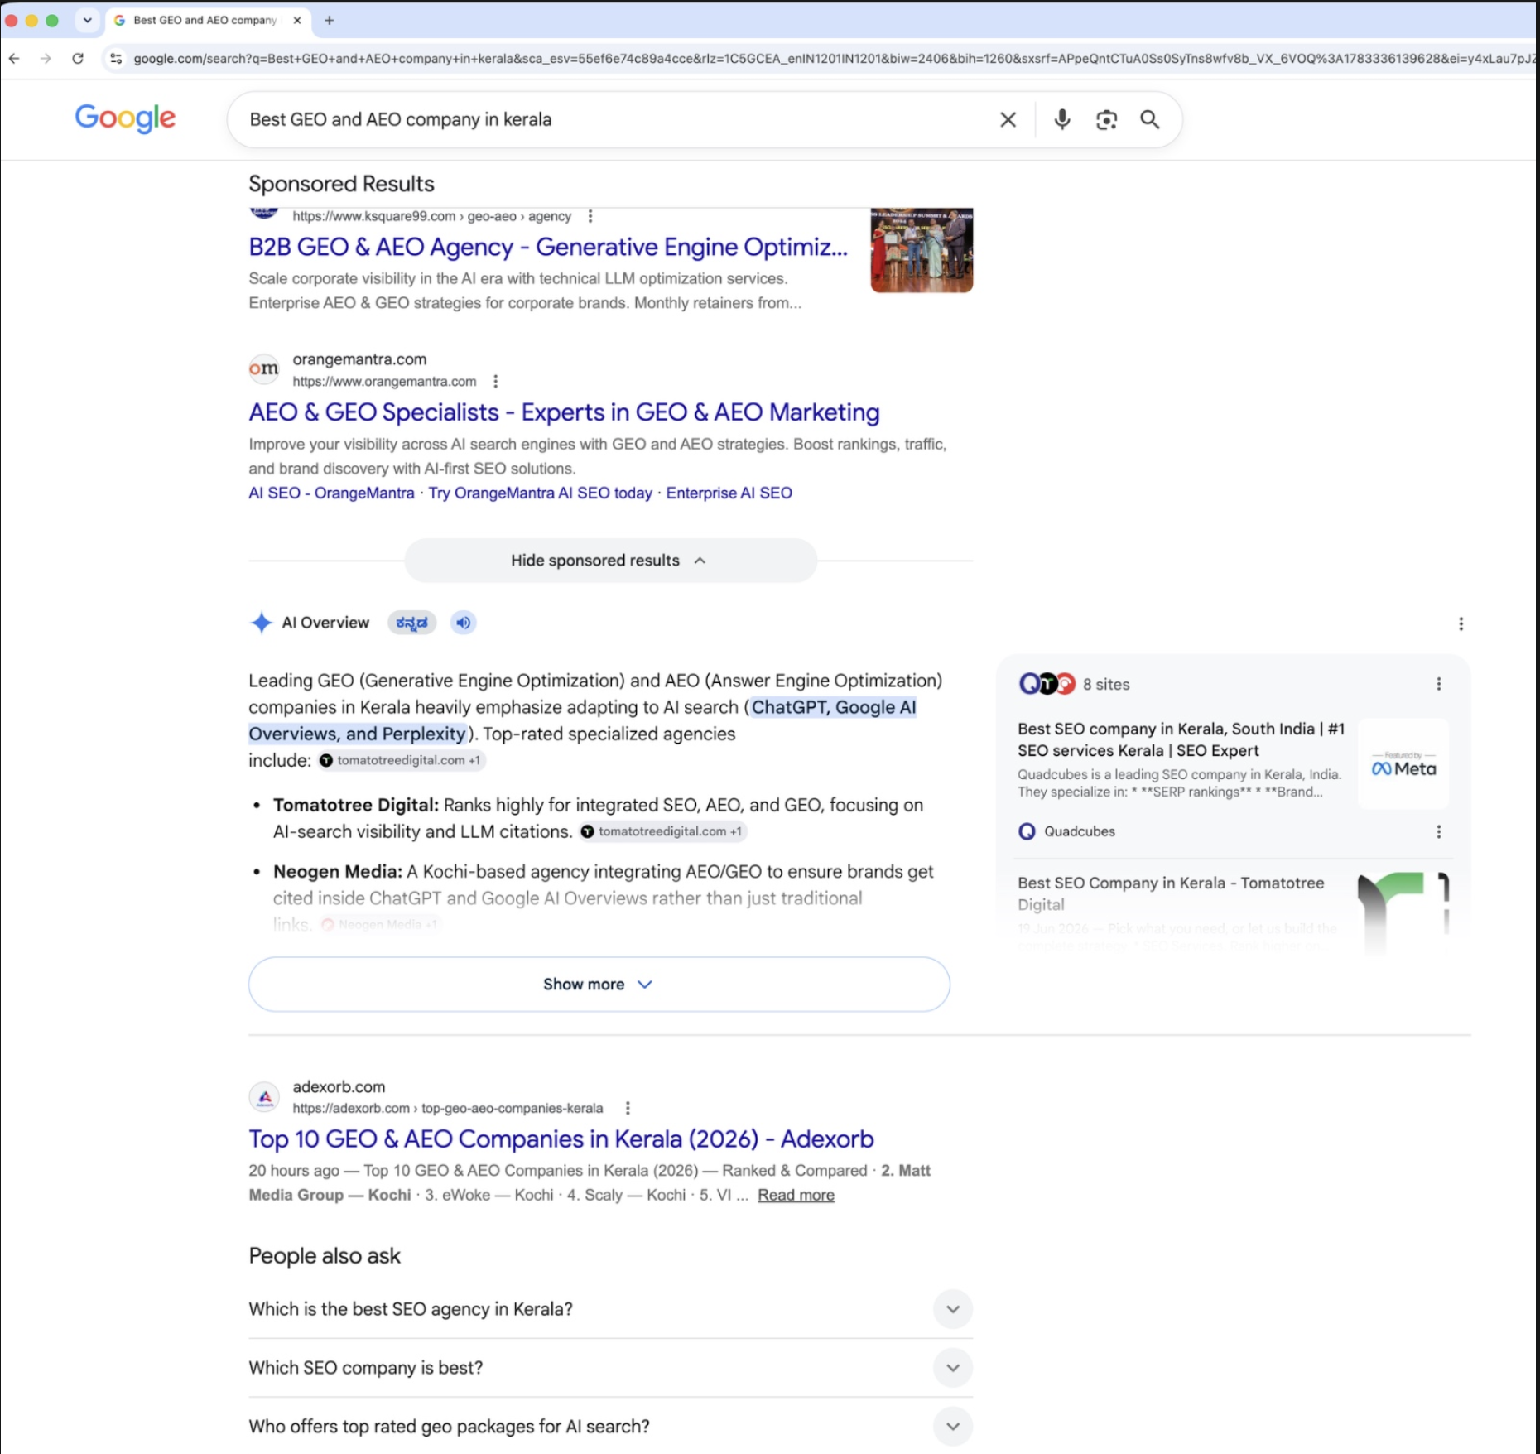The width and height of the screenshot is (1540, 1454).
Task: Click the stacked site icons beside 8 sites
Action: pos(1047,684)
